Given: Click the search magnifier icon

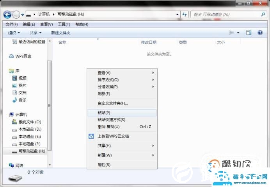Looking at the screenshot, I should pyautogui.click(x=263, y=14).
